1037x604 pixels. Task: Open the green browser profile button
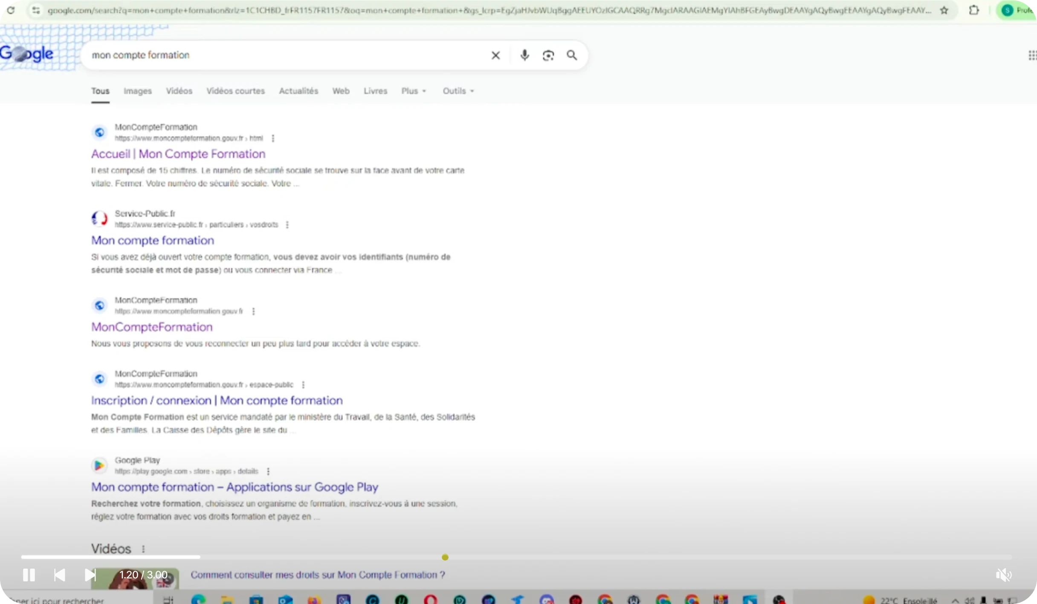point(1017,10)
